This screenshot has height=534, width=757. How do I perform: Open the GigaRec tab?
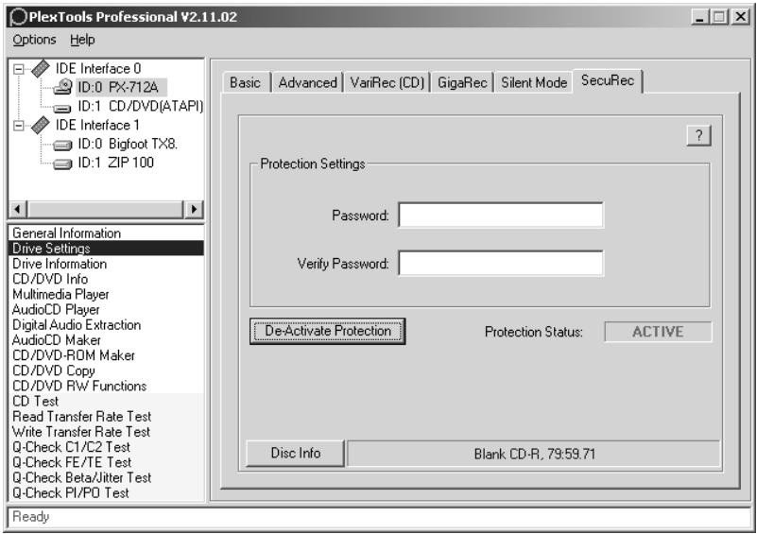(x=462, y=82)
